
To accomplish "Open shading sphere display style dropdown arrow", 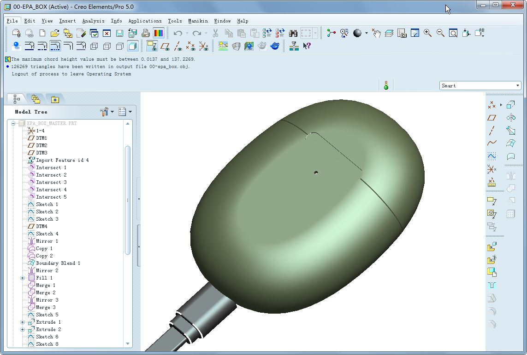I will (x=367, y=33).
